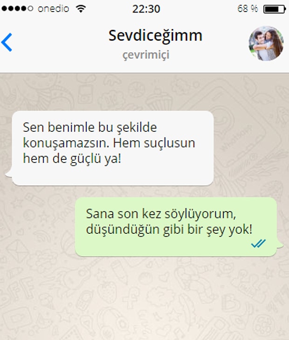
Task: Tap the words 'hem de güçlü ya!'
Action: coord(72,159)
